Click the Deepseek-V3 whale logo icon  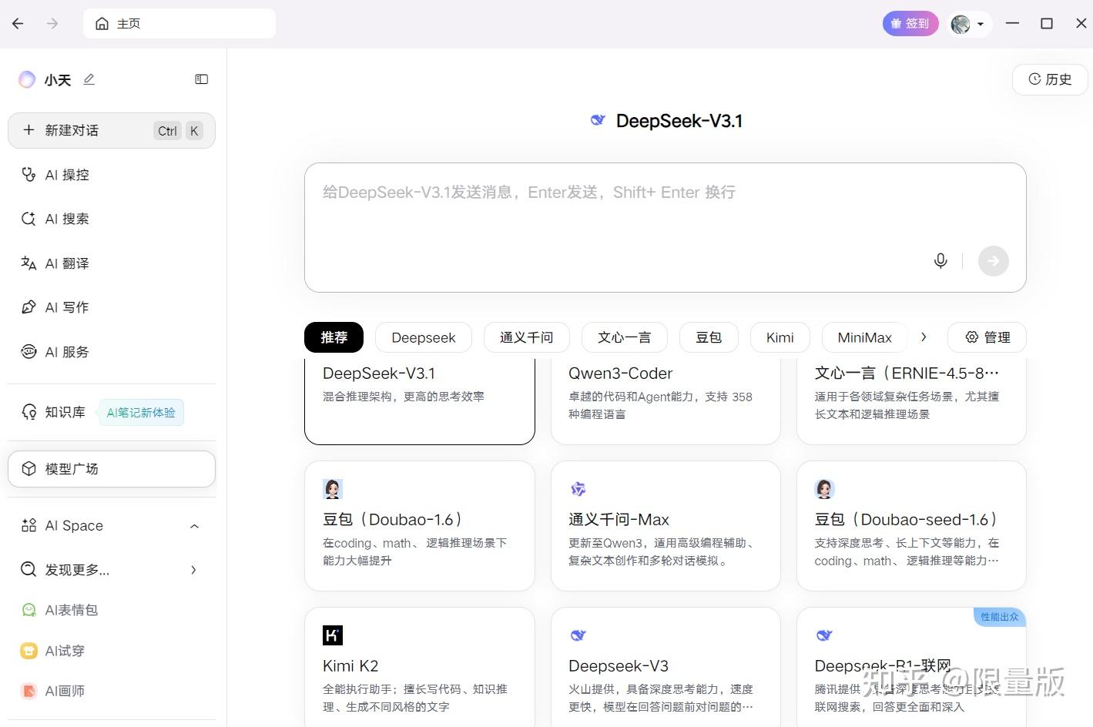(x=578, y=635)
